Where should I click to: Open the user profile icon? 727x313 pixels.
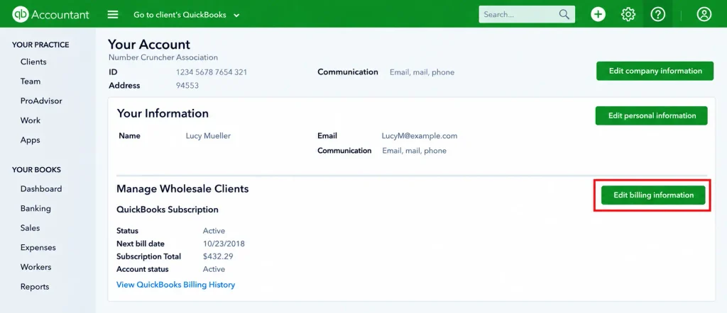(x=704, y=14)
